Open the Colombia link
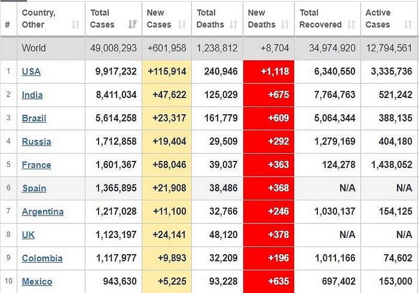 42,258
